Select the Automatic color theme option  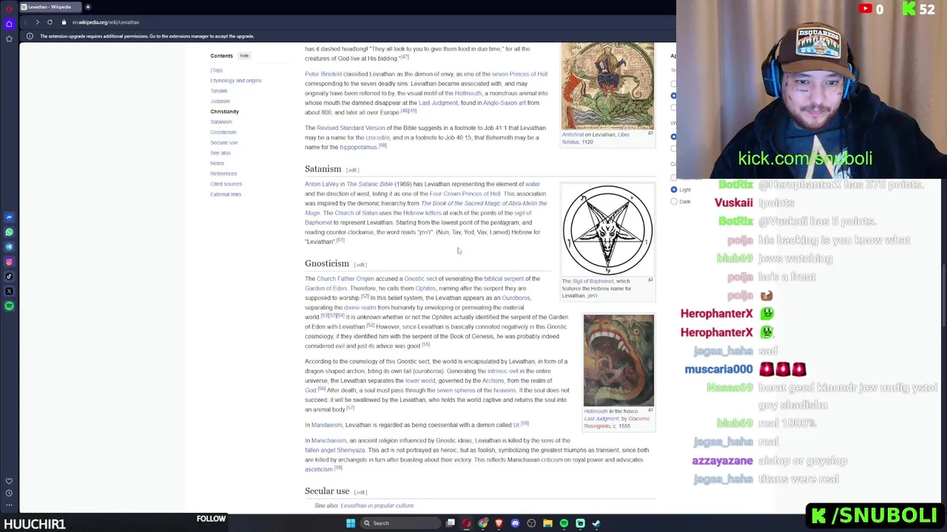[674, 178]
